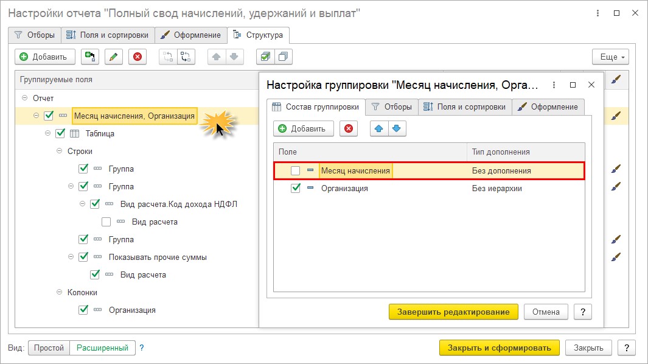The image size is (648, 364).
Task: Click red delete icon in main toolbar
Action: [138, 57]
